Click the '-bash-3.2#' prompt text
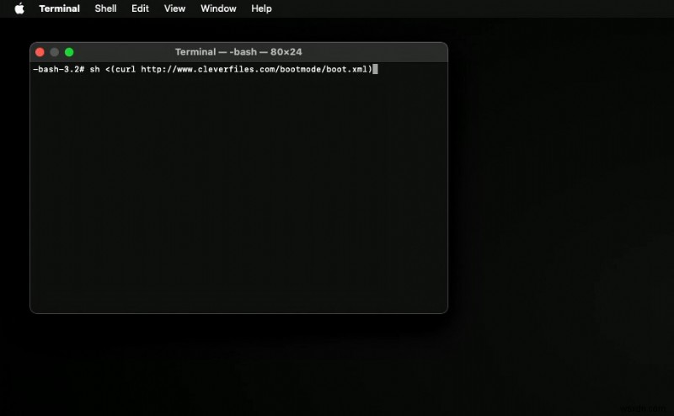 pos(58,69)
